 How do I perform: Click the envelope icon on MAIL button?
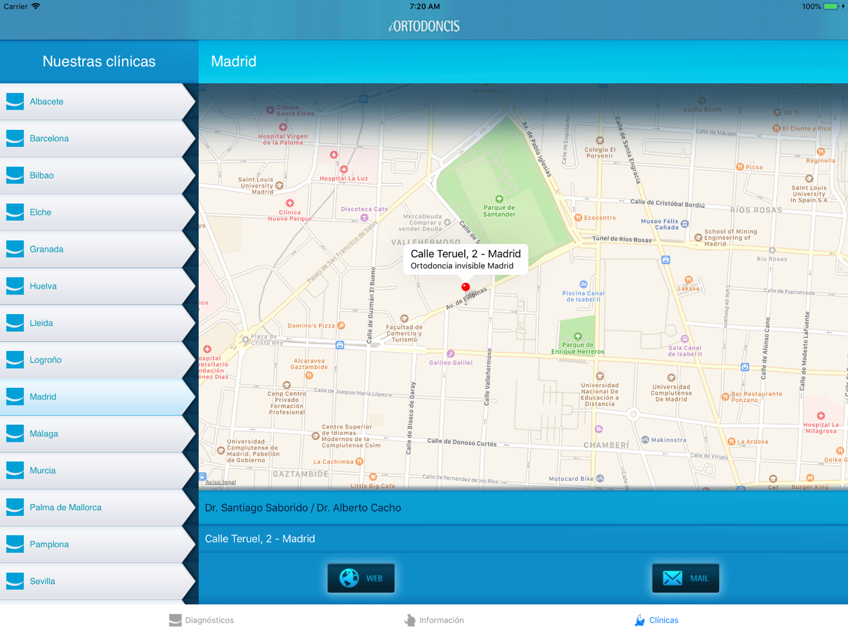tap(672, 578)
